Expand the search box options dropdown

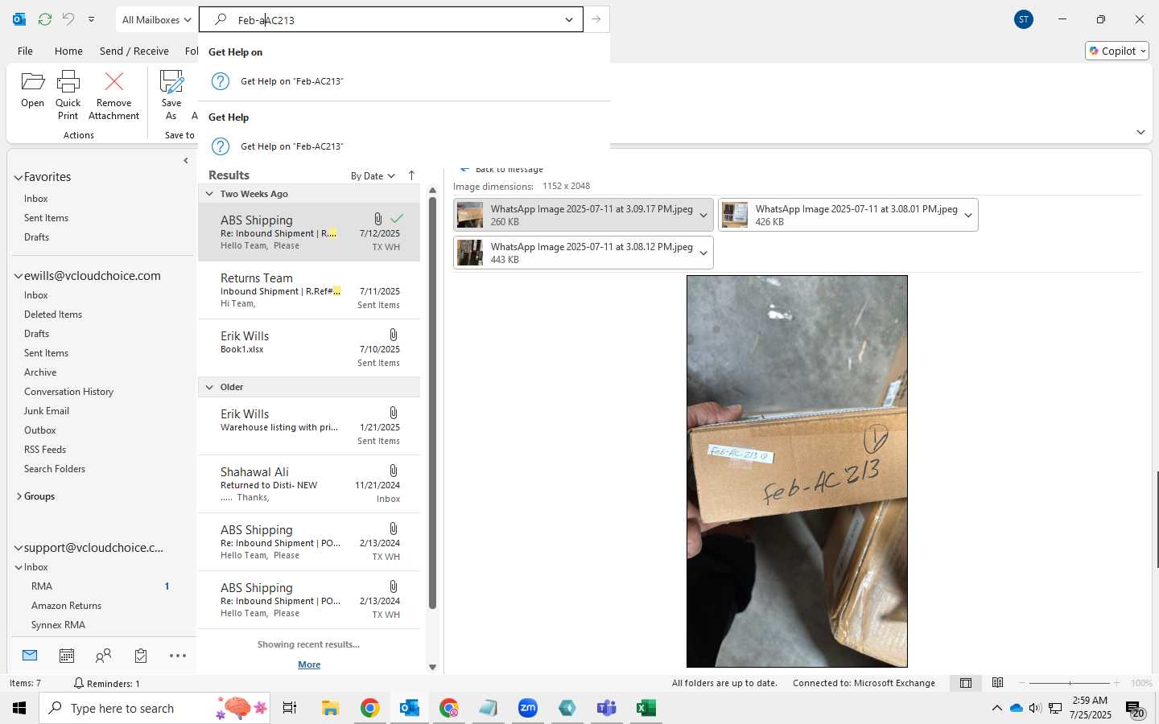tap(569, 19)
